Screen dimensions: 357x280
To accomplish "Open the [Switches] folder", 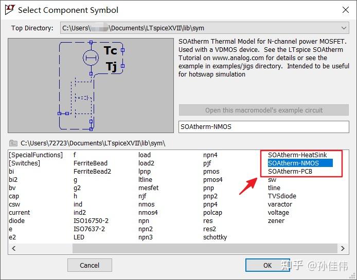I will (x=24, y=163).
